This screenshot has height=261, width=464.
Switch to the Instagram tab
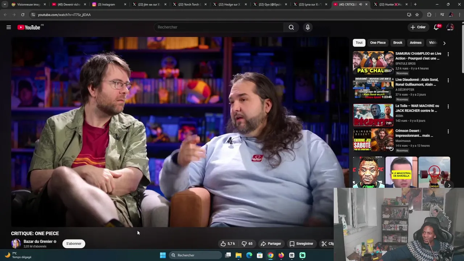[x=109, y=4]
